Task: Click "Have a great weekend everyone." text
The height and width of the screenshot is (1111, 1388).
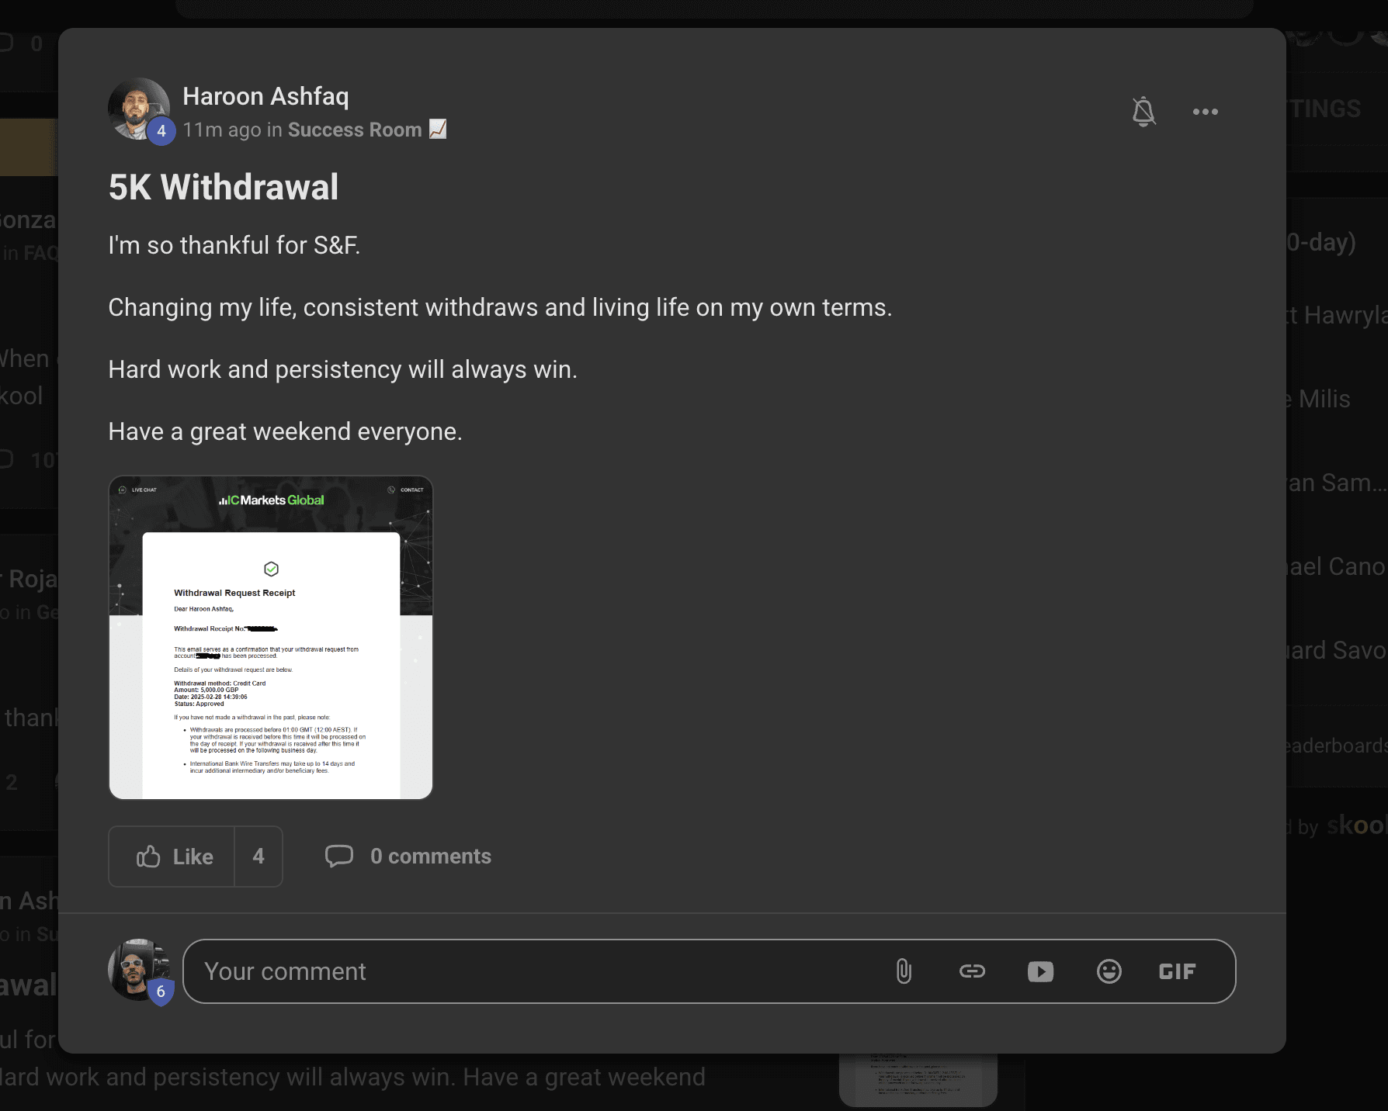Action: (285, 431)
